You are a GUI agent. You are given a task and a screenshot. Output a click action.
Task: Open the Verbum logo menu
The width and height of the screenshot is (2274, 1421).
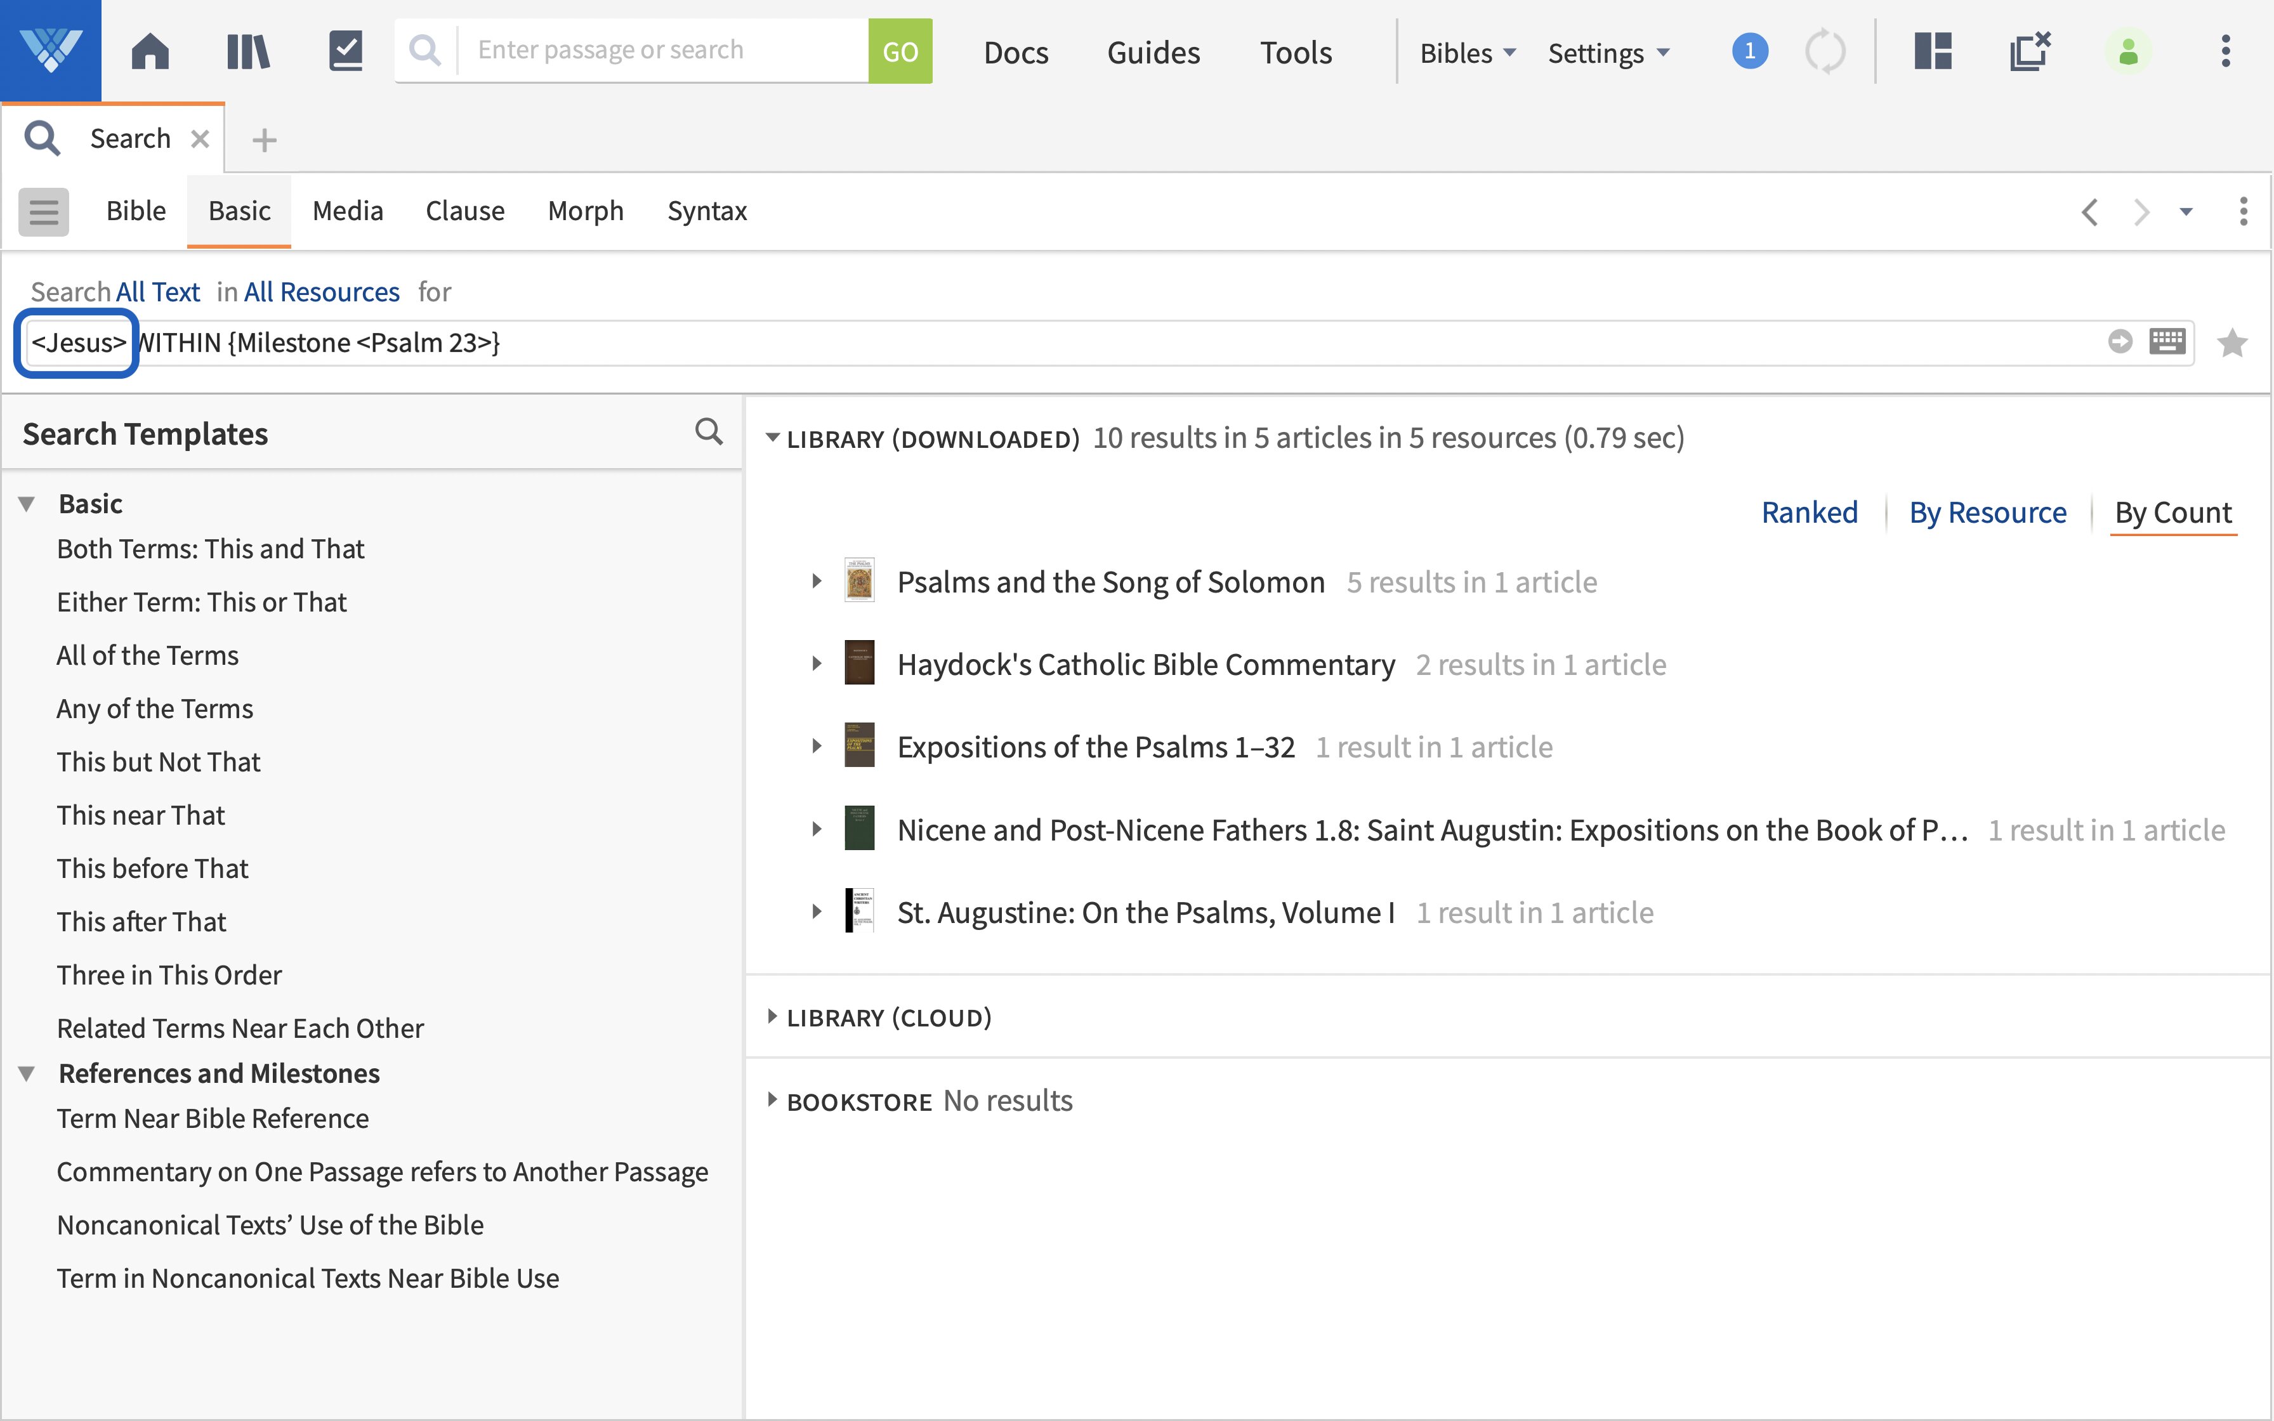click(51, 51)
